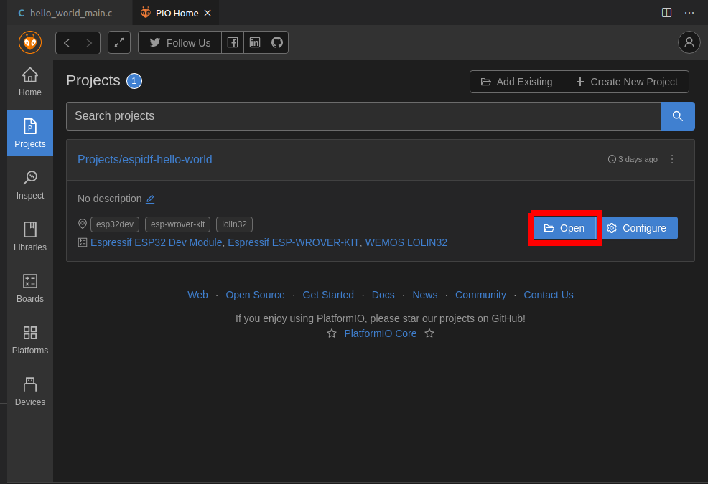Edit description with the pencil icon
This screenshot has width=708, height=484.
pyautogui.click(x=150, y=199)
